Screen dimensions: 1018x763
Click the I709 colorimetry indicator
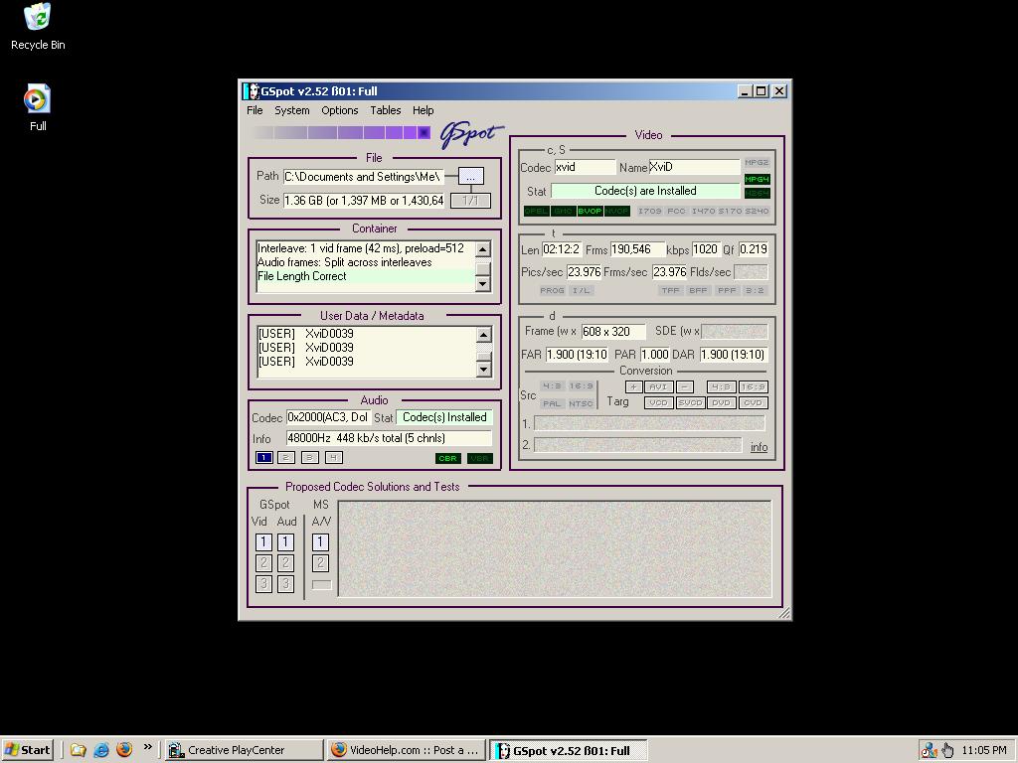650,211
